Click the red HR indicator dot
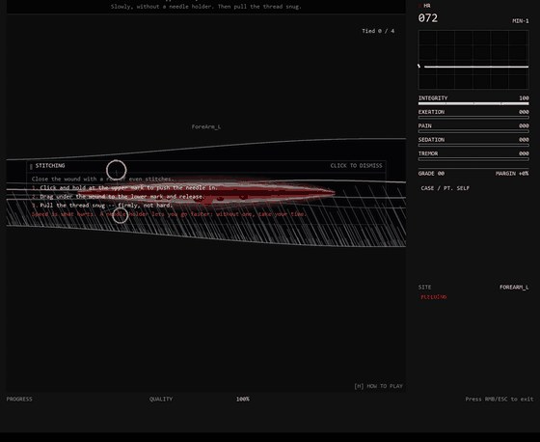The width and height of the screenshot is (540, 442). pos(419,6)
